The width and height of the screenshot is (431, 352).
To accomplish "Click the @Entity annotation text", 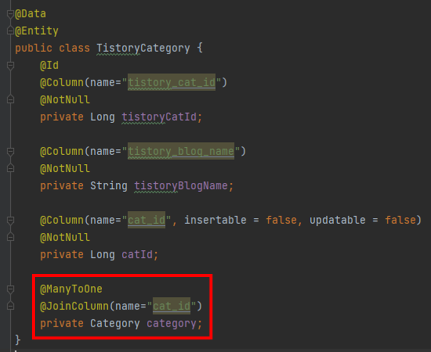I will (37, 31).
